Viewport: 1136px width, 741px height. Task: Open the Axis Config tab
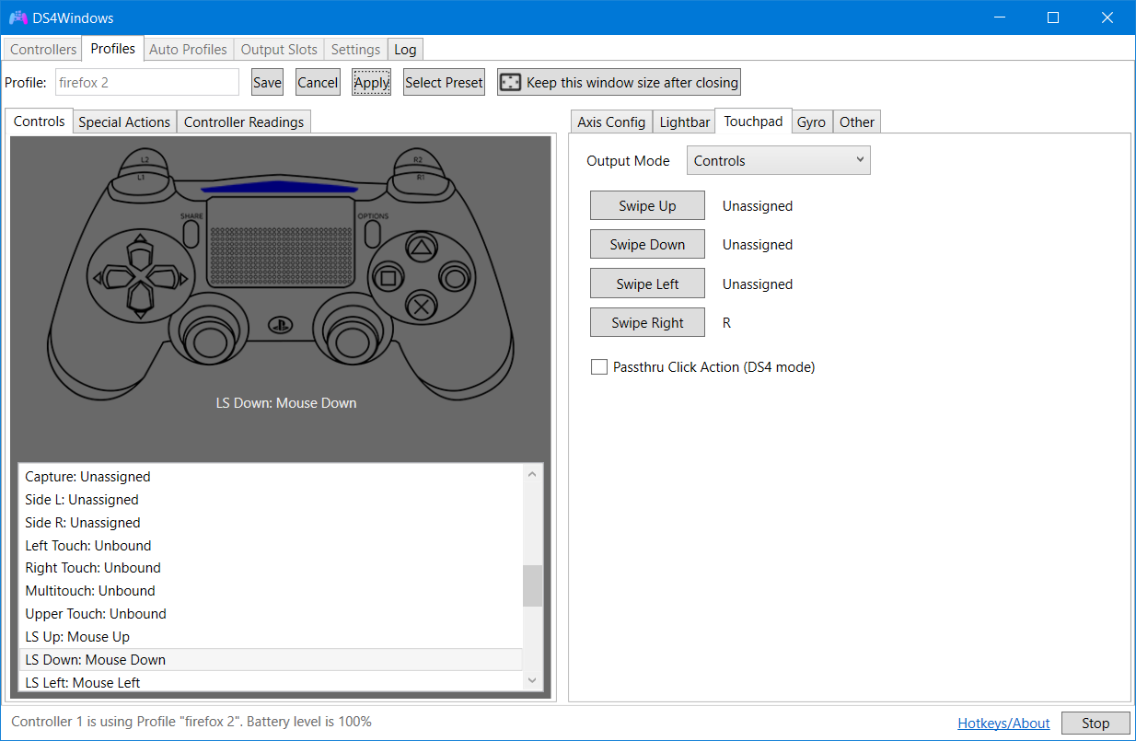click(x=611, y=122)
